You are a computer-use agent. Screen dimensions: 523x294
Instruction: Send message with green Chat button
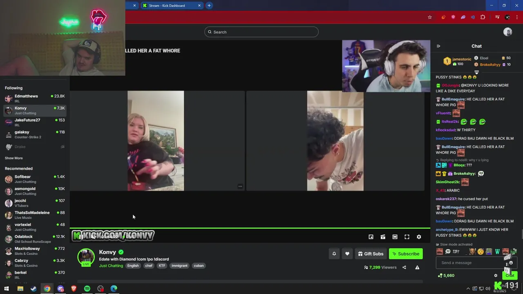[x=510, y=276]
